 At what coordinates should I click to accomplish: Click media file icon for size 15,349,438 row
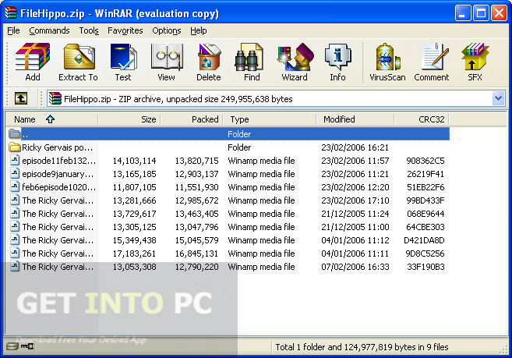tap(15, 239)
